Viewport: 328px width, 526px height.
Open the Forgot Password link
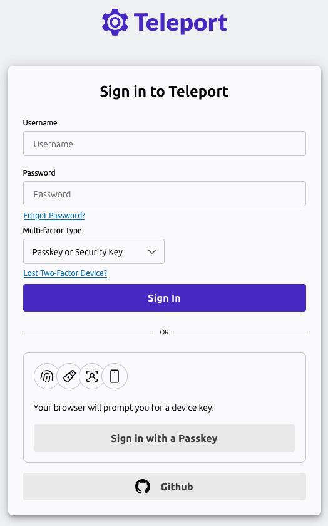pyautogui.click(x=54, y=216)
